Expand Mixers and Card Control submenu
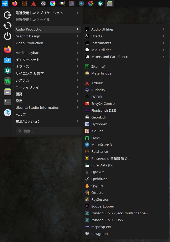 [125, 57]
